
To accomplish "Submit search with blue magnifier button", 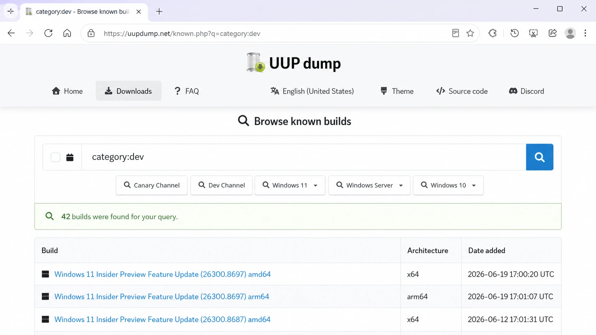I will click(539, 157).
